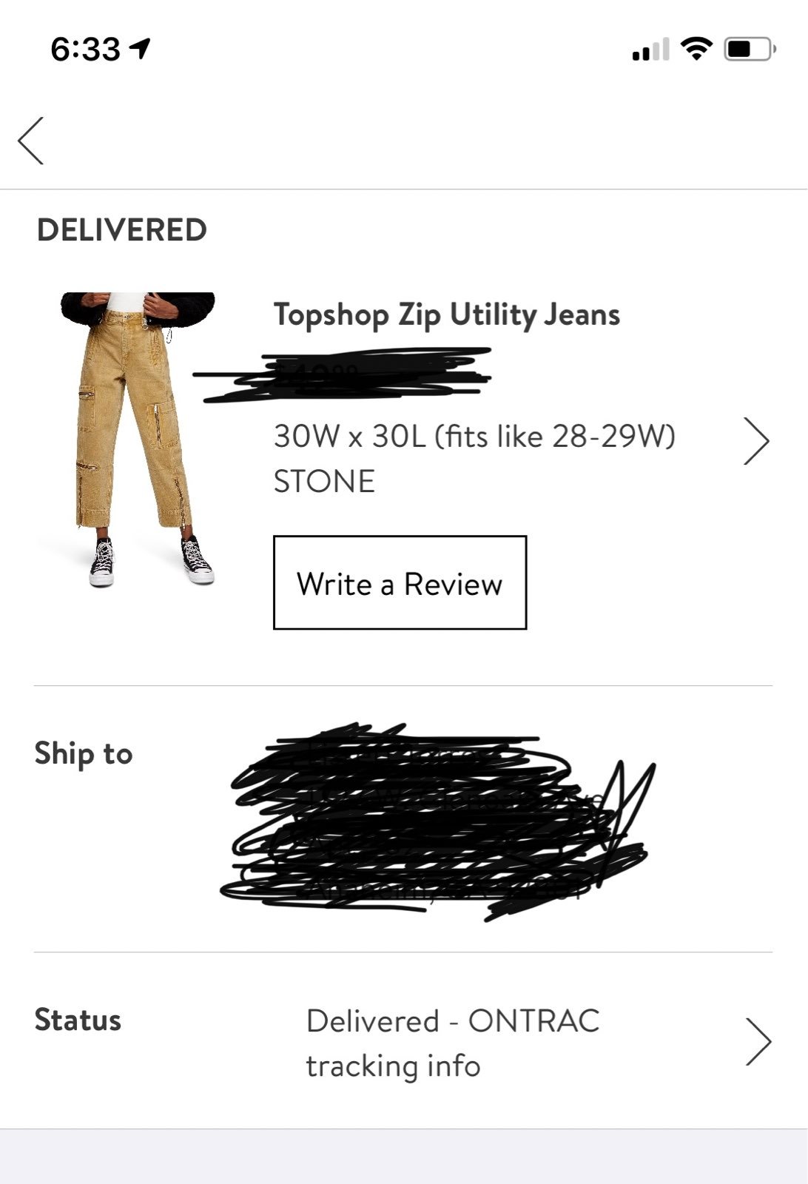Select the DELIVERED section heading
Image resolution: width=808 pixels, height=1184 pixels.
point(122,230)
